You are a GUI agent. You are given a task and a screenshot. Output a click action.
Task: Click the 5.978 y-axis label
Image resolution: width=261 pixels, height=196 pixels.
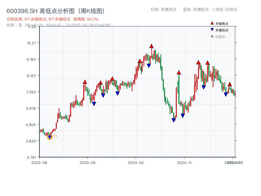pos(31,108)
